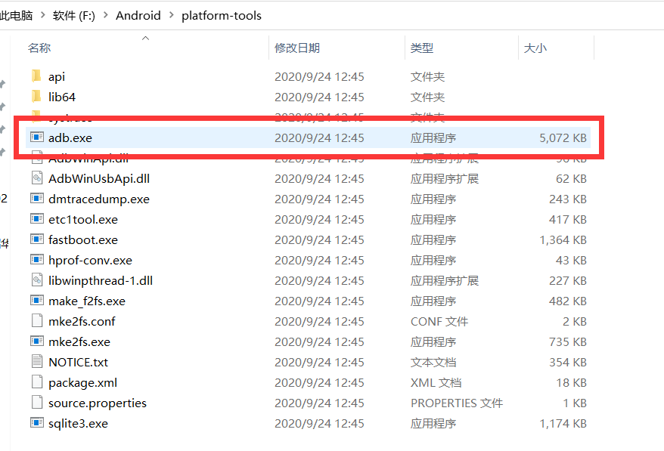This screenshot has width=664, height=451.
Task: Sort files by the 修改日期 column header
Action: pyautogui.click(x=297, y=48)
